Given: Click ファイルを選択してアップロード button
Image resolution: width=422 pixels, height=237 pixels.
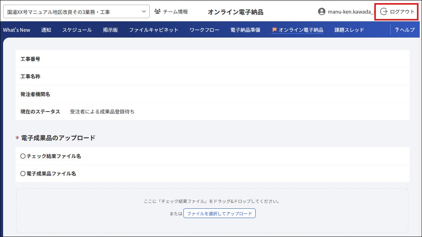Looking at the screenshot, I should click(220, 213).
